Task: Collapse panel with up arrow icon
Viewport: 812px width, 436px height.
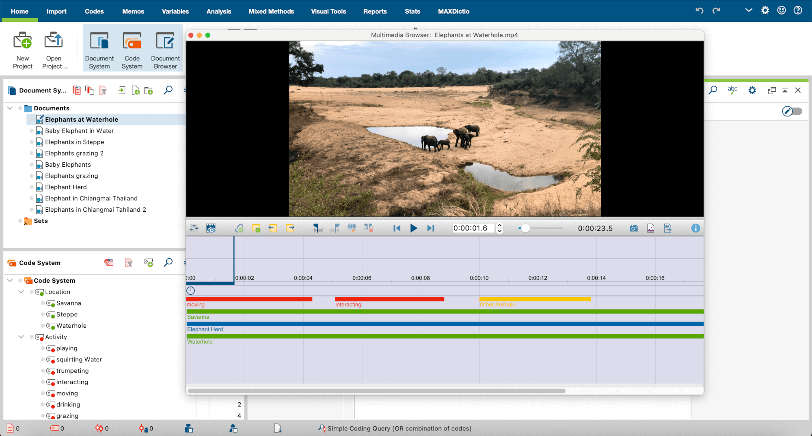Action: 785,90
